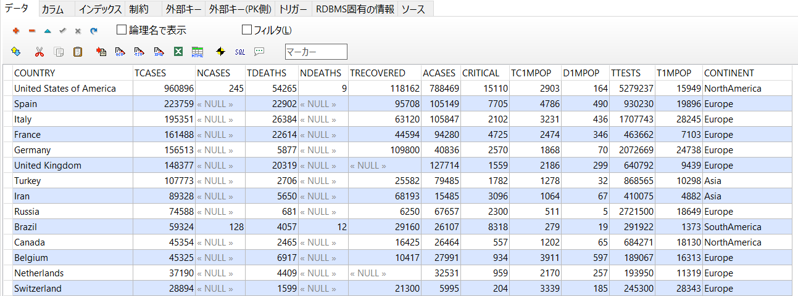
Task: Click Russia's T1MPOP value 18649
Action: click(678, 211)
